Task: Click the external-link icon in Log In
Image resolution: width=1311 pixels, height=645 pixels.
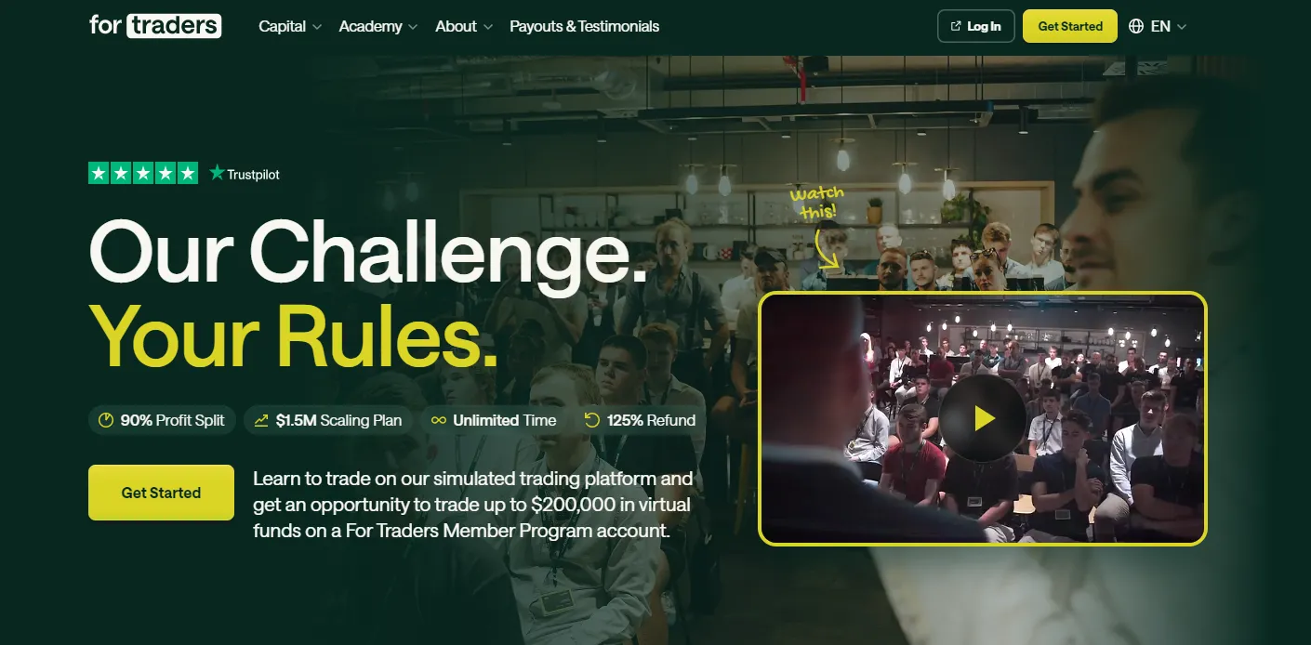Action: tap(955, 26)
